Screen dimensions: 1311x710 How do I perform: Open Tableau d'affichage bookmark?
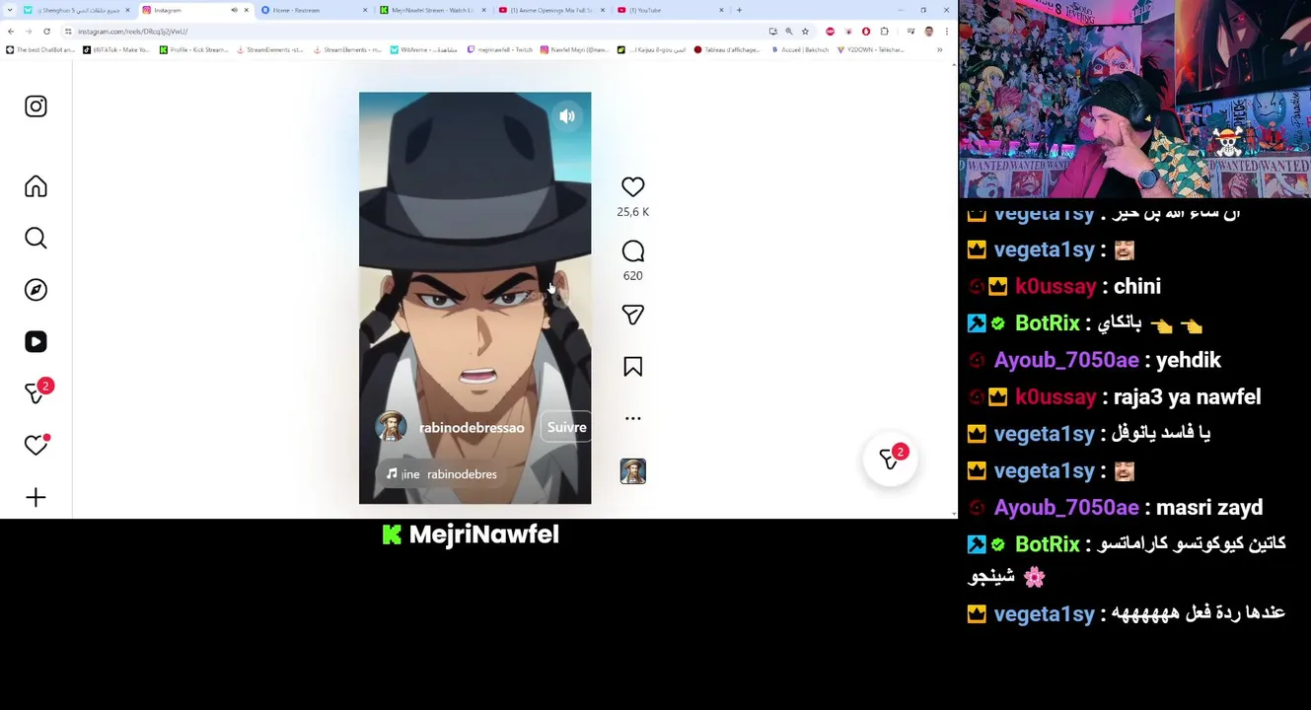(728, 49)
